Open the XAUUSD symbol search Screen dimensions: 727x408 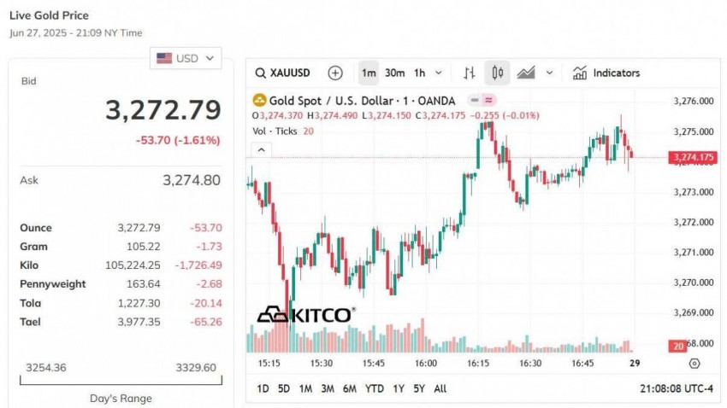pos(283,73)
